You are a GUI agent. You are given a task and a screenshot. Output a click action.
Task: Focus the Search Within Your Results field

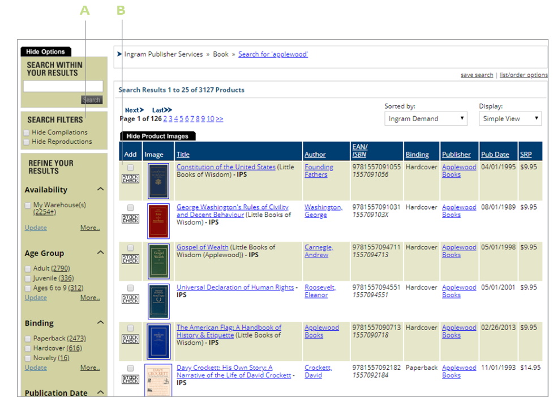coord(63,86)
